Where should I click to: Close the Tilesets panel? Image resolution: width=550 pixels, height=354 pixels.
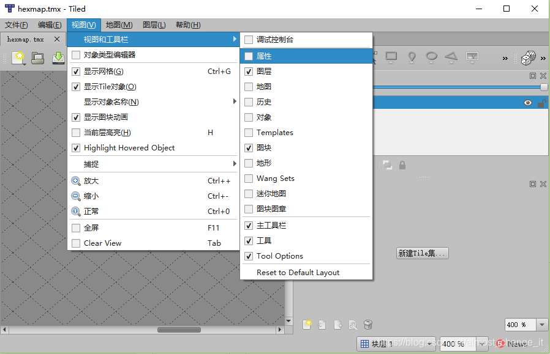pos(543,184)
